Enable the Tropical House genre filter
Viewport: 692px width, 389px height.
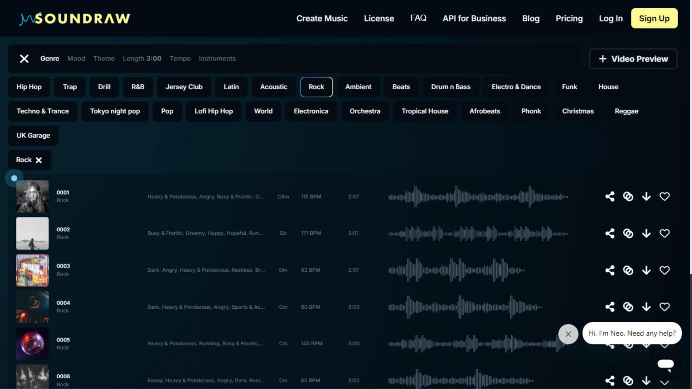[x=425, y=111]
